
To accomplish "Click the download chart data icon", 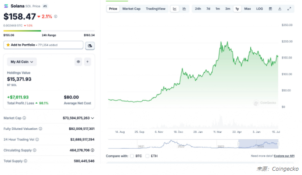I will 280,9.
